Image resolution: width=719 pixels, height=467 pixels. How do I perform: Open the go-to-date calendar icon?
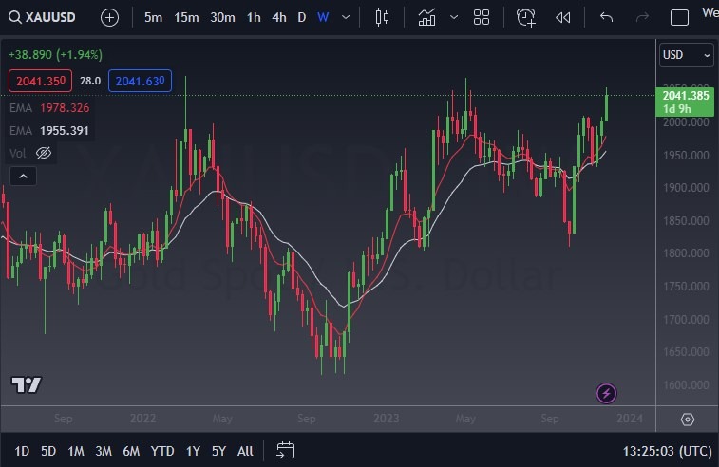[x=285, y=450]
